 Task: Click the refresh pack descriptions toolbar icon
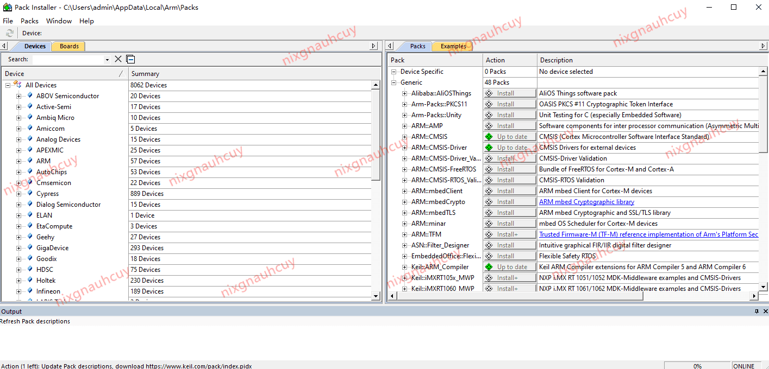tap(9, 33)
